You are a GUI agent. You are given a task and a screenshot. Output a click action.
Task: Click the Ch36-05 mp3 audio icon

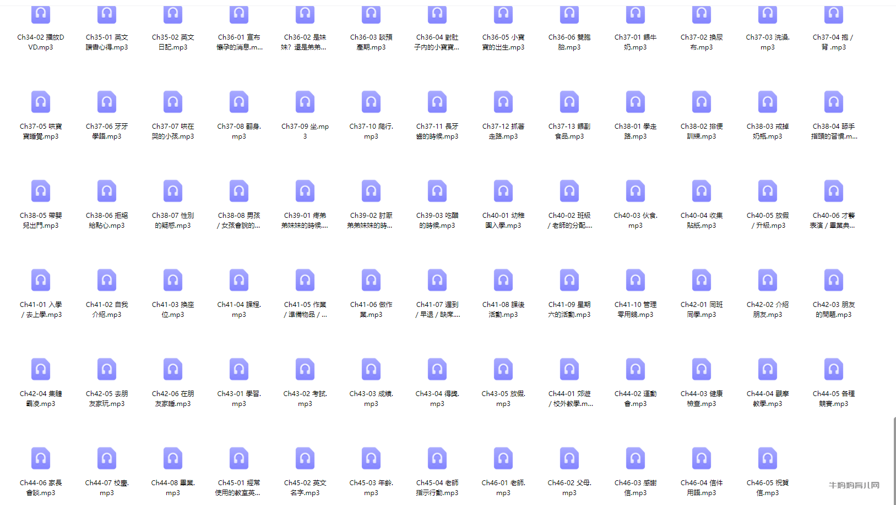coord(503,14)
